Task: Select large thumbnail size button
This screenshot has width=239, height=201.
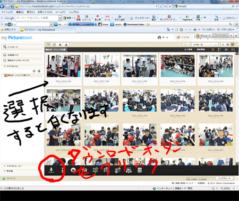Action: coord(233,44)
